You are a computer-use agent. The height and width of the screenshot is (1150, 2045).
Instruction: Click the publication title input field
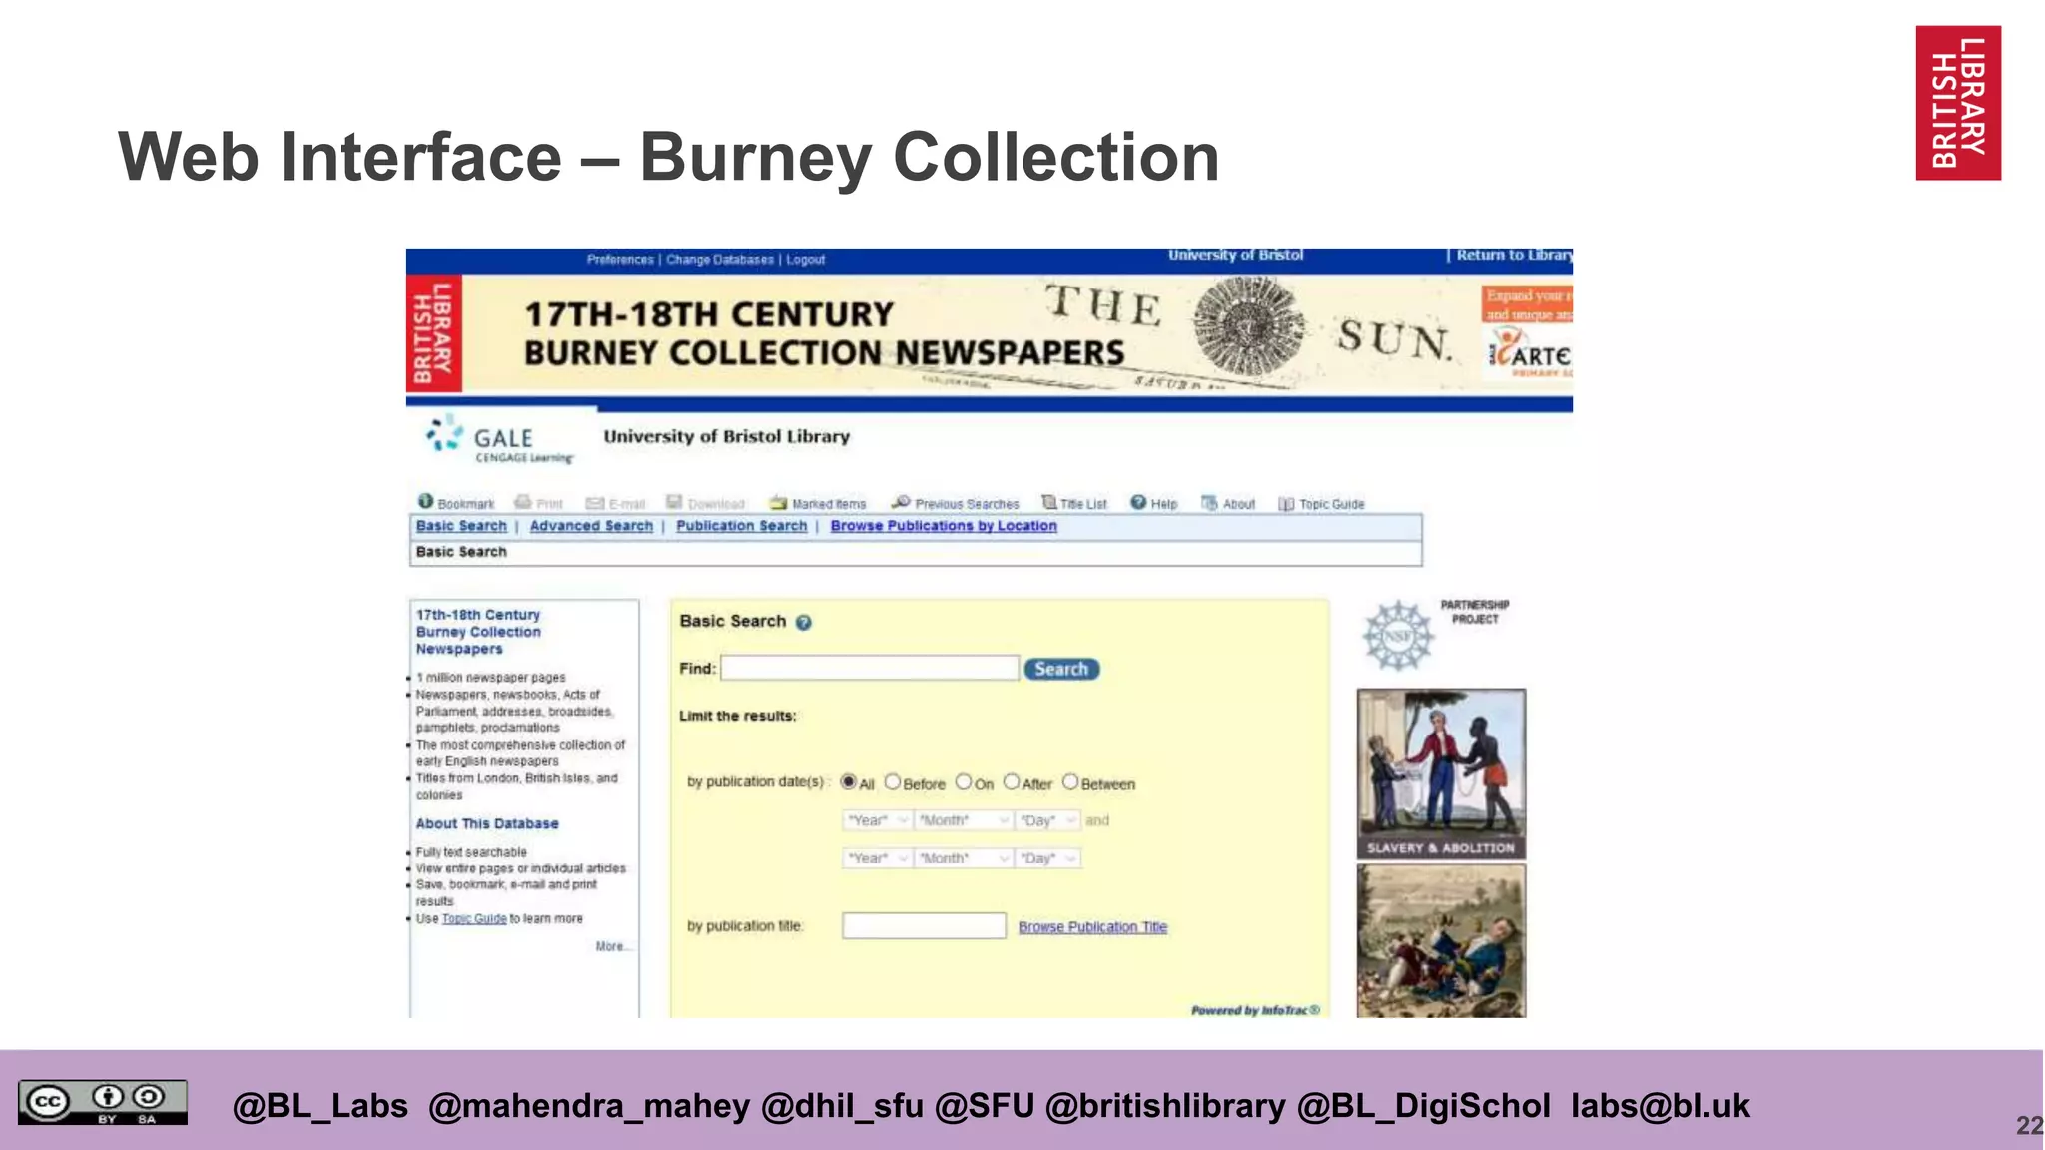[x=924, y=926]
